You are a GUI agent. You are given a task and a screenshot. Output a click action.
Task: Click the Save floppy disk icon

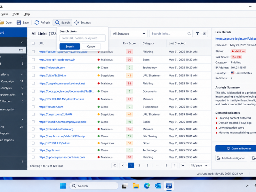tap(19, 22)
